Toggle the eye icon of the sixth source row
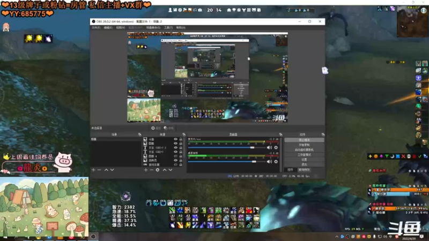This screenshot has height=241, width=429. point(176,160)
